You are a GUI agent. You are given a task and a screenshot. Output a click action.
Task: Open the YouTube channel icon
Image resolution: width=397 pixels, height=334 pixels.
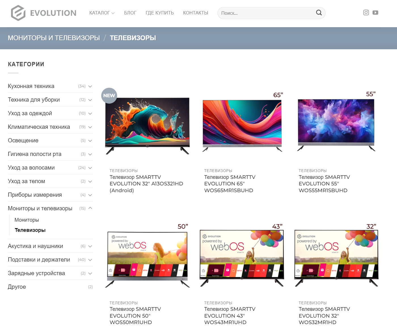pos(375,12)
